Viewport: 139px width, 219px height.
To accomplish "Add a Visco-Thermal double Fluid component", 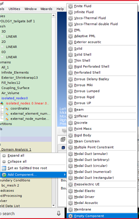I will click(x=102, y=24).
